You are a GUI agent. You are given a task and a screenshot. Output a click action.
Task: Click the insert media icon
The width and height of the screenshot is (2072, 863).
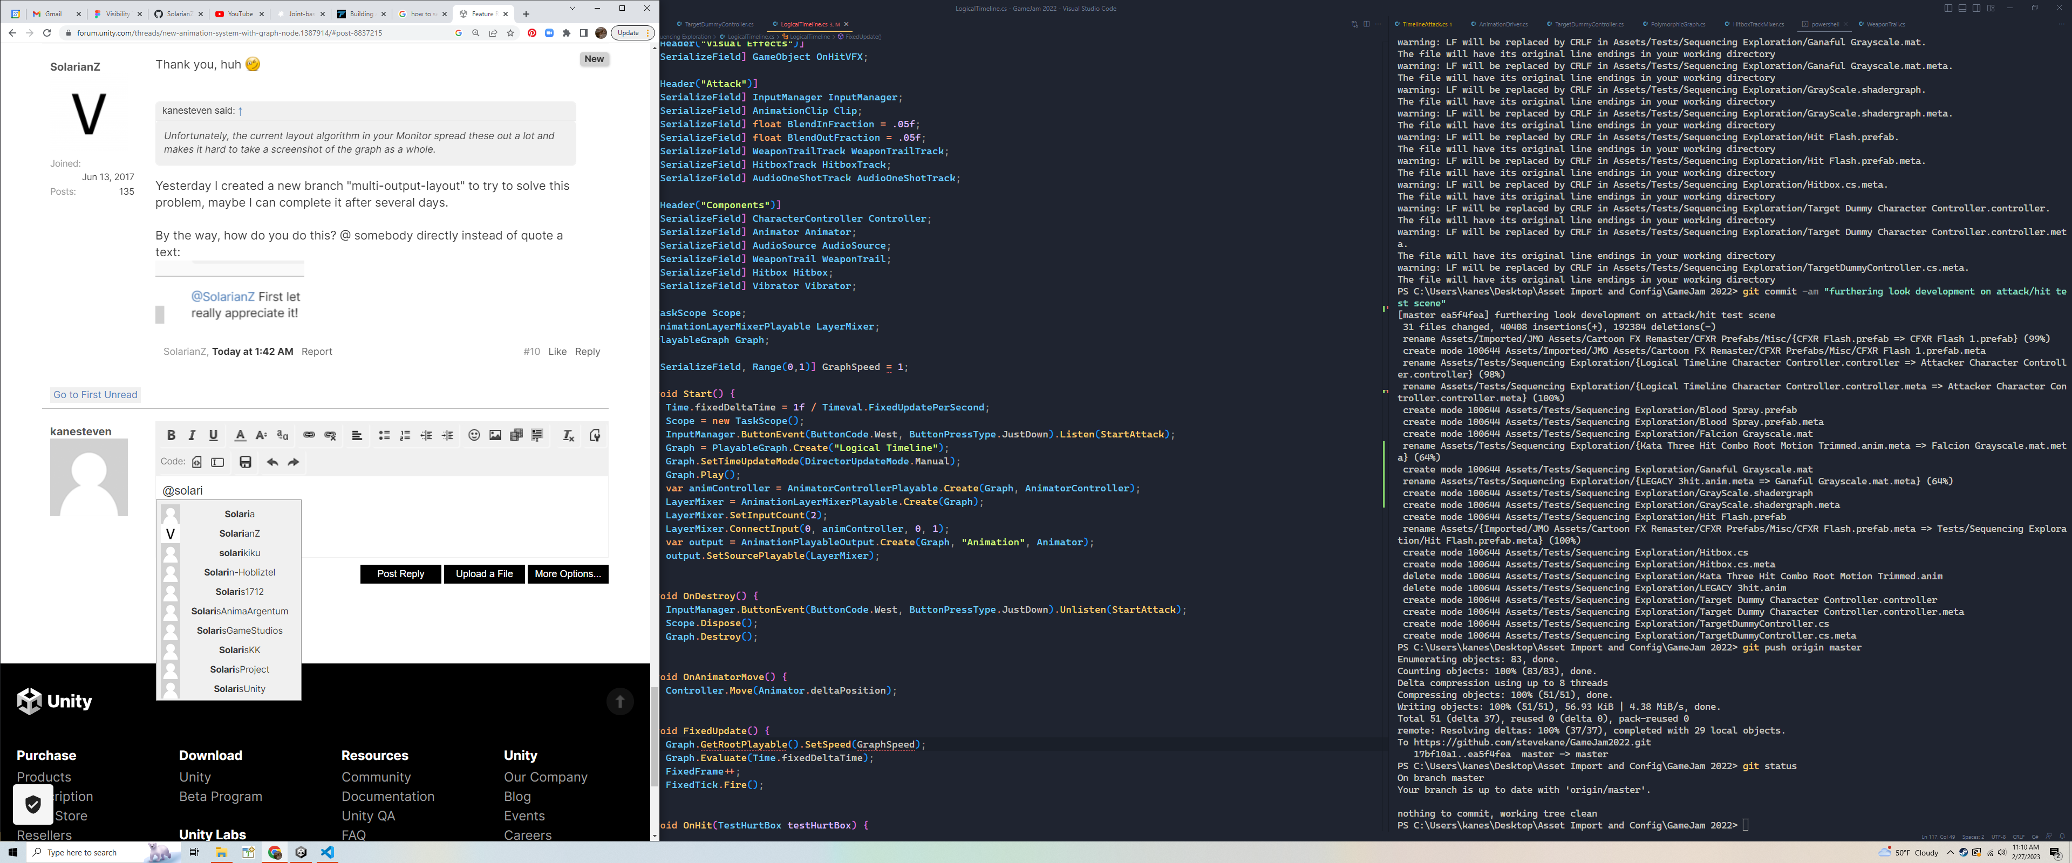point(516,435)
